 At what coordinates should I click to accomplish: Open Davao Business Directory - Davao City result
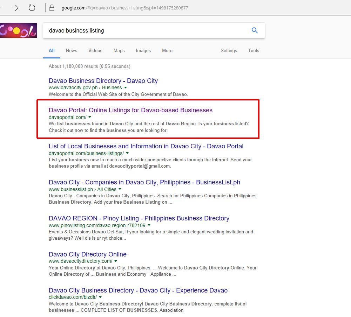point(103,80)
